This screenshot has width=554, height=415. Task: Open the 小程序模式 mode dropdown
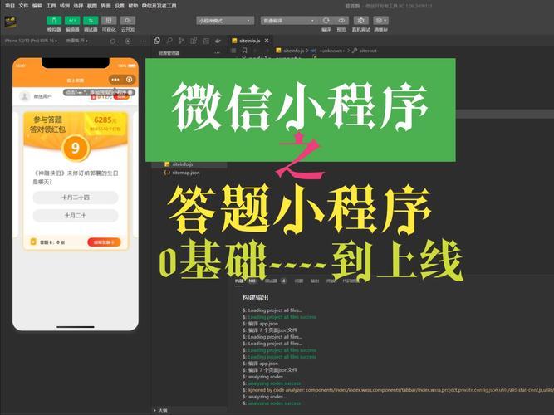(x=226, y=19)
